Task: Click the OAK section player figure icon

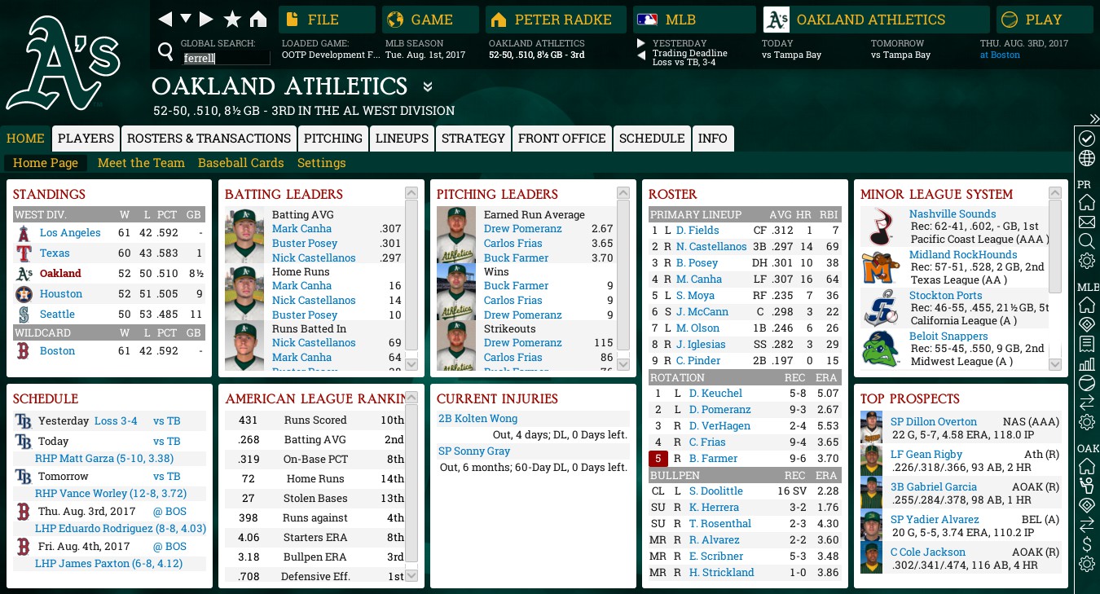Action: [1086, 486]
